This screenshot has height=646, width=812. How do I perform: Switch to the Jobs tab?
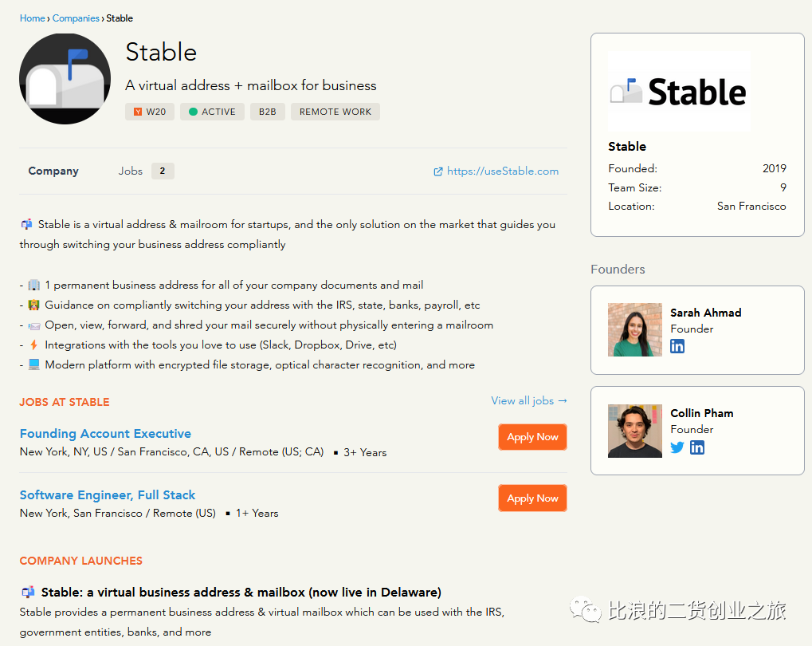[130, 171]
